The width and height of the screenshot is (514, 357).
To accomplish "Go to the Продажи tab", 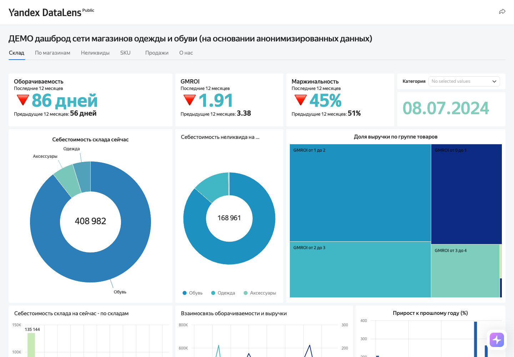I will point(157,53).
